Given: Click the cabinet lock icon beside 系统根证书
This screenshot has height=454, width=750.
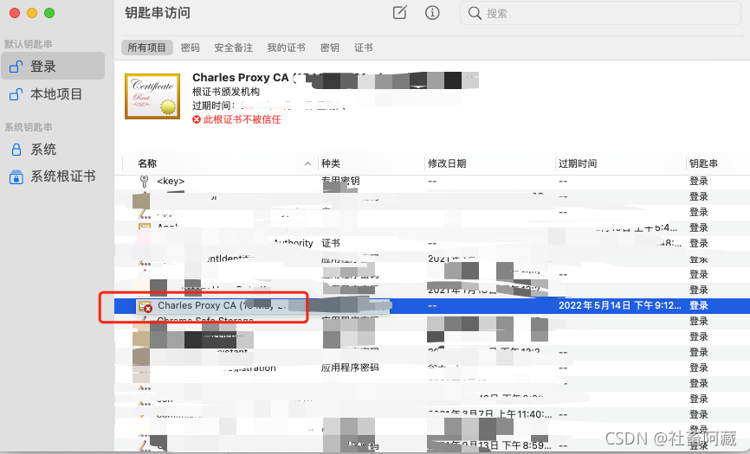Looking at the screenshot, I should pos(16,176).
